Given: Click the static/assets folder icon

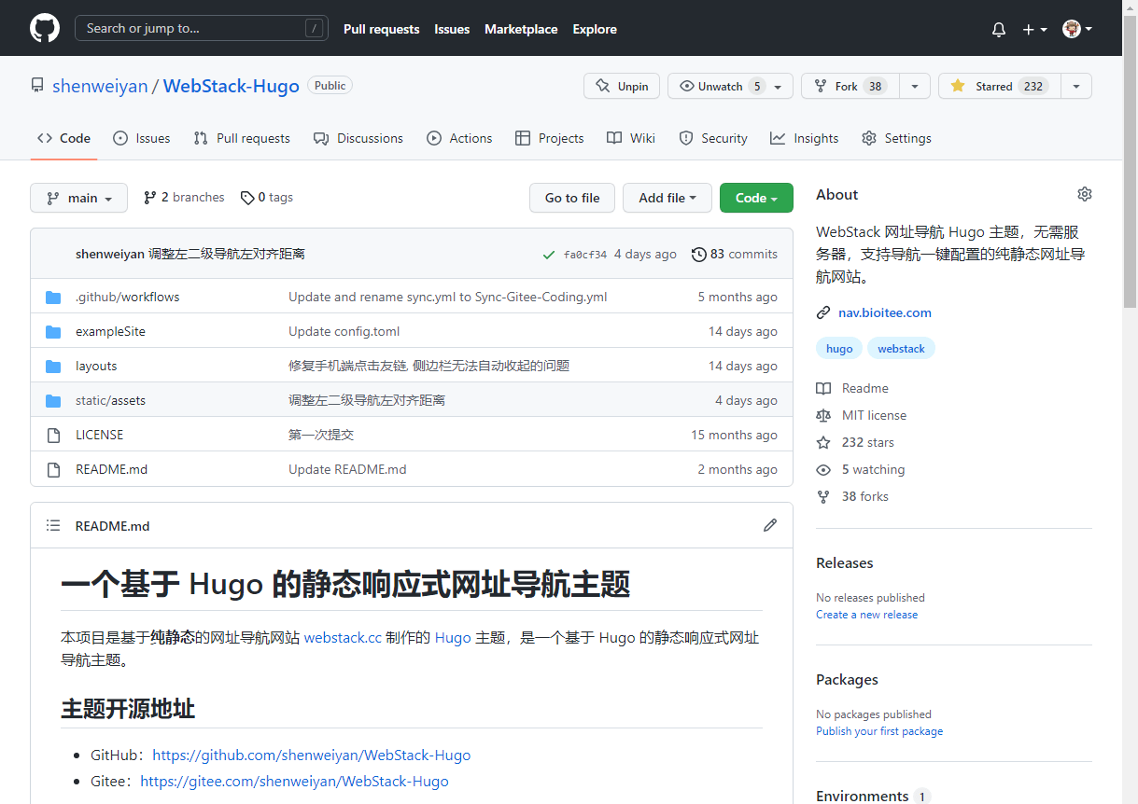Looking at the screenshot, I should pyautogui.click(x=53, y=400).
